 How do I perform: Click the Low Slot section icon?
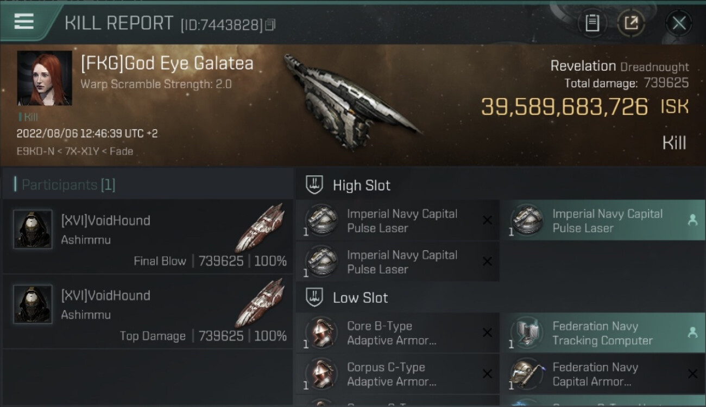(x=315, y=297)
